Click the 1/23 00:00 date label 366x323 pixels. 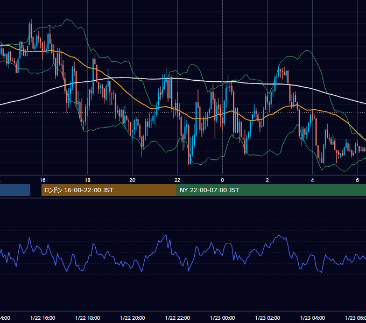tap(222, 318)
